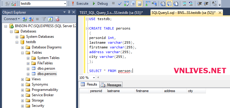Click the city column header

click(196, 91)
